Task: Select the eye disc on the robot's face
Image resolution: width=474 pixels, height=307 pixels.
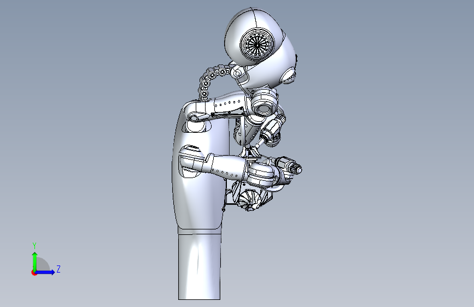Action: 289,75
